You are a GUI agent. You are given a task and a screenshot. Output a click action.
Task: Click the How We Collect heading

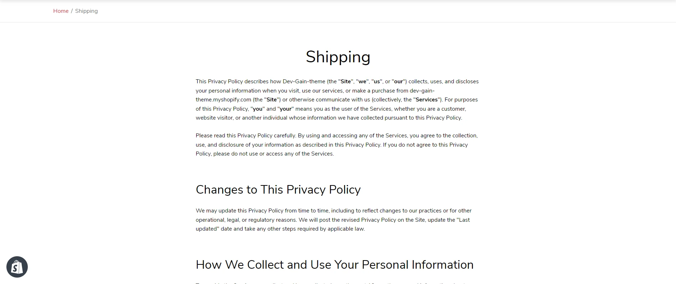[x=335, y=265]
